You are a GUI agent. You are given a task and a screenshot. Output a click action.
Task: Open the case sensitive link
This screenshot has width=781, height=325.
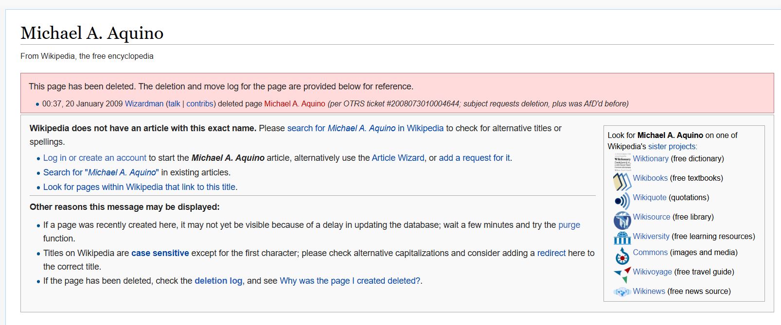point(160,253)
